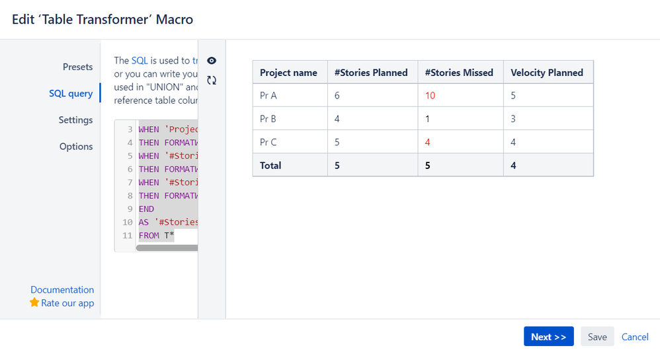Follow the blue SQL hyperlink in description
660x352 pixels.
(x=140, y=60)
